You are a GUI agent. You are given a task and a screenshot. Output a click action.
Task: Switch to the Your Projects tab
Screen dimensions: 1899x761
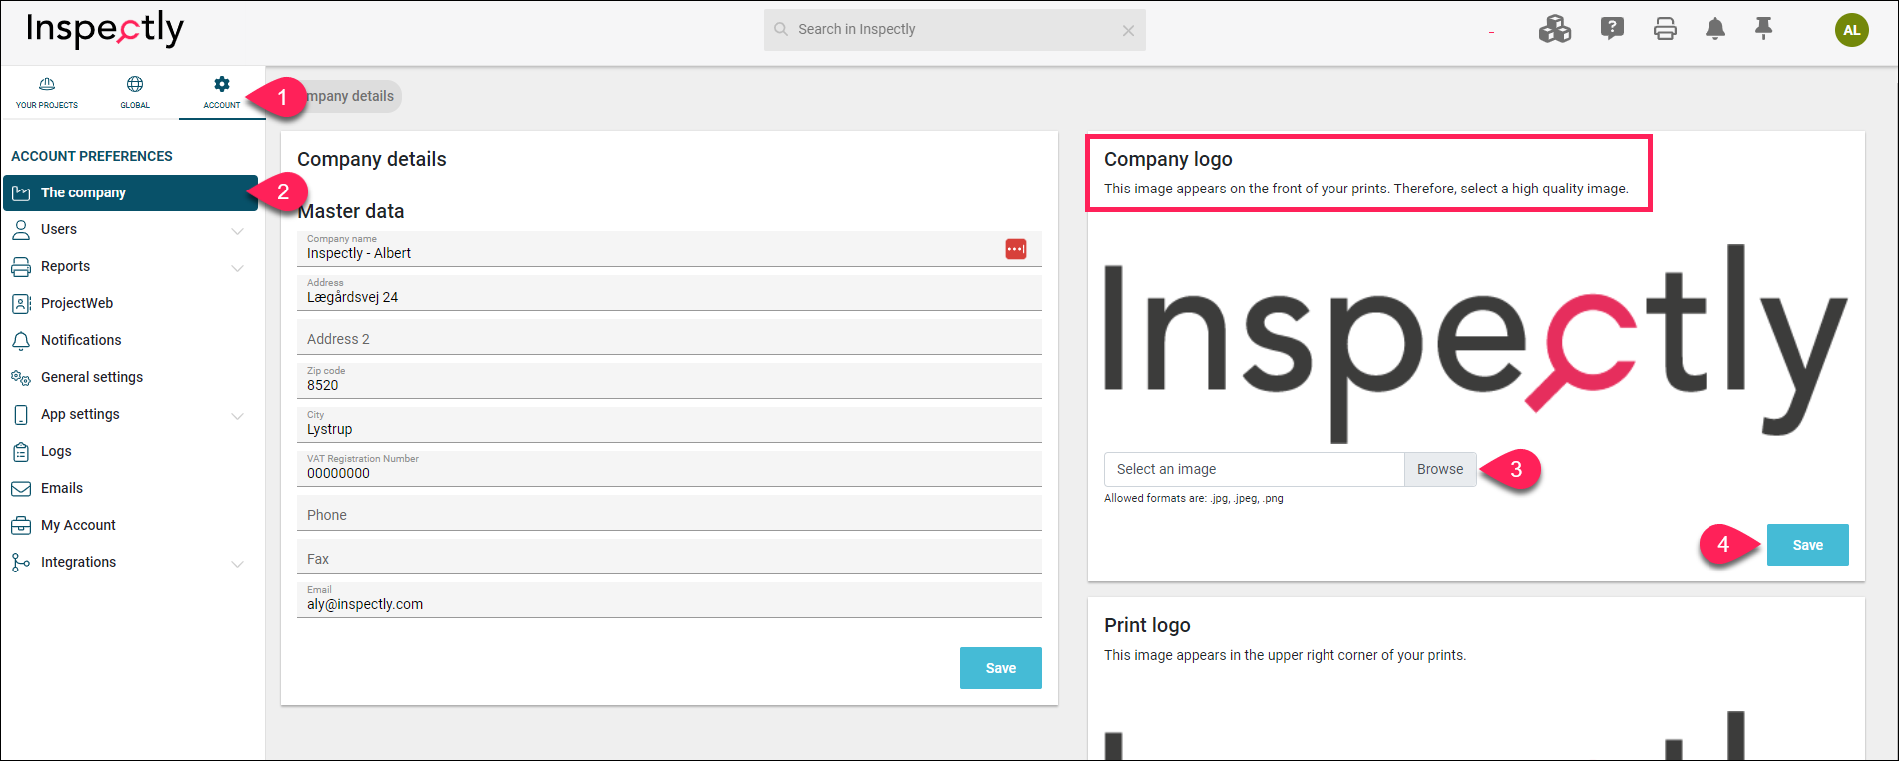pos(47,92)
